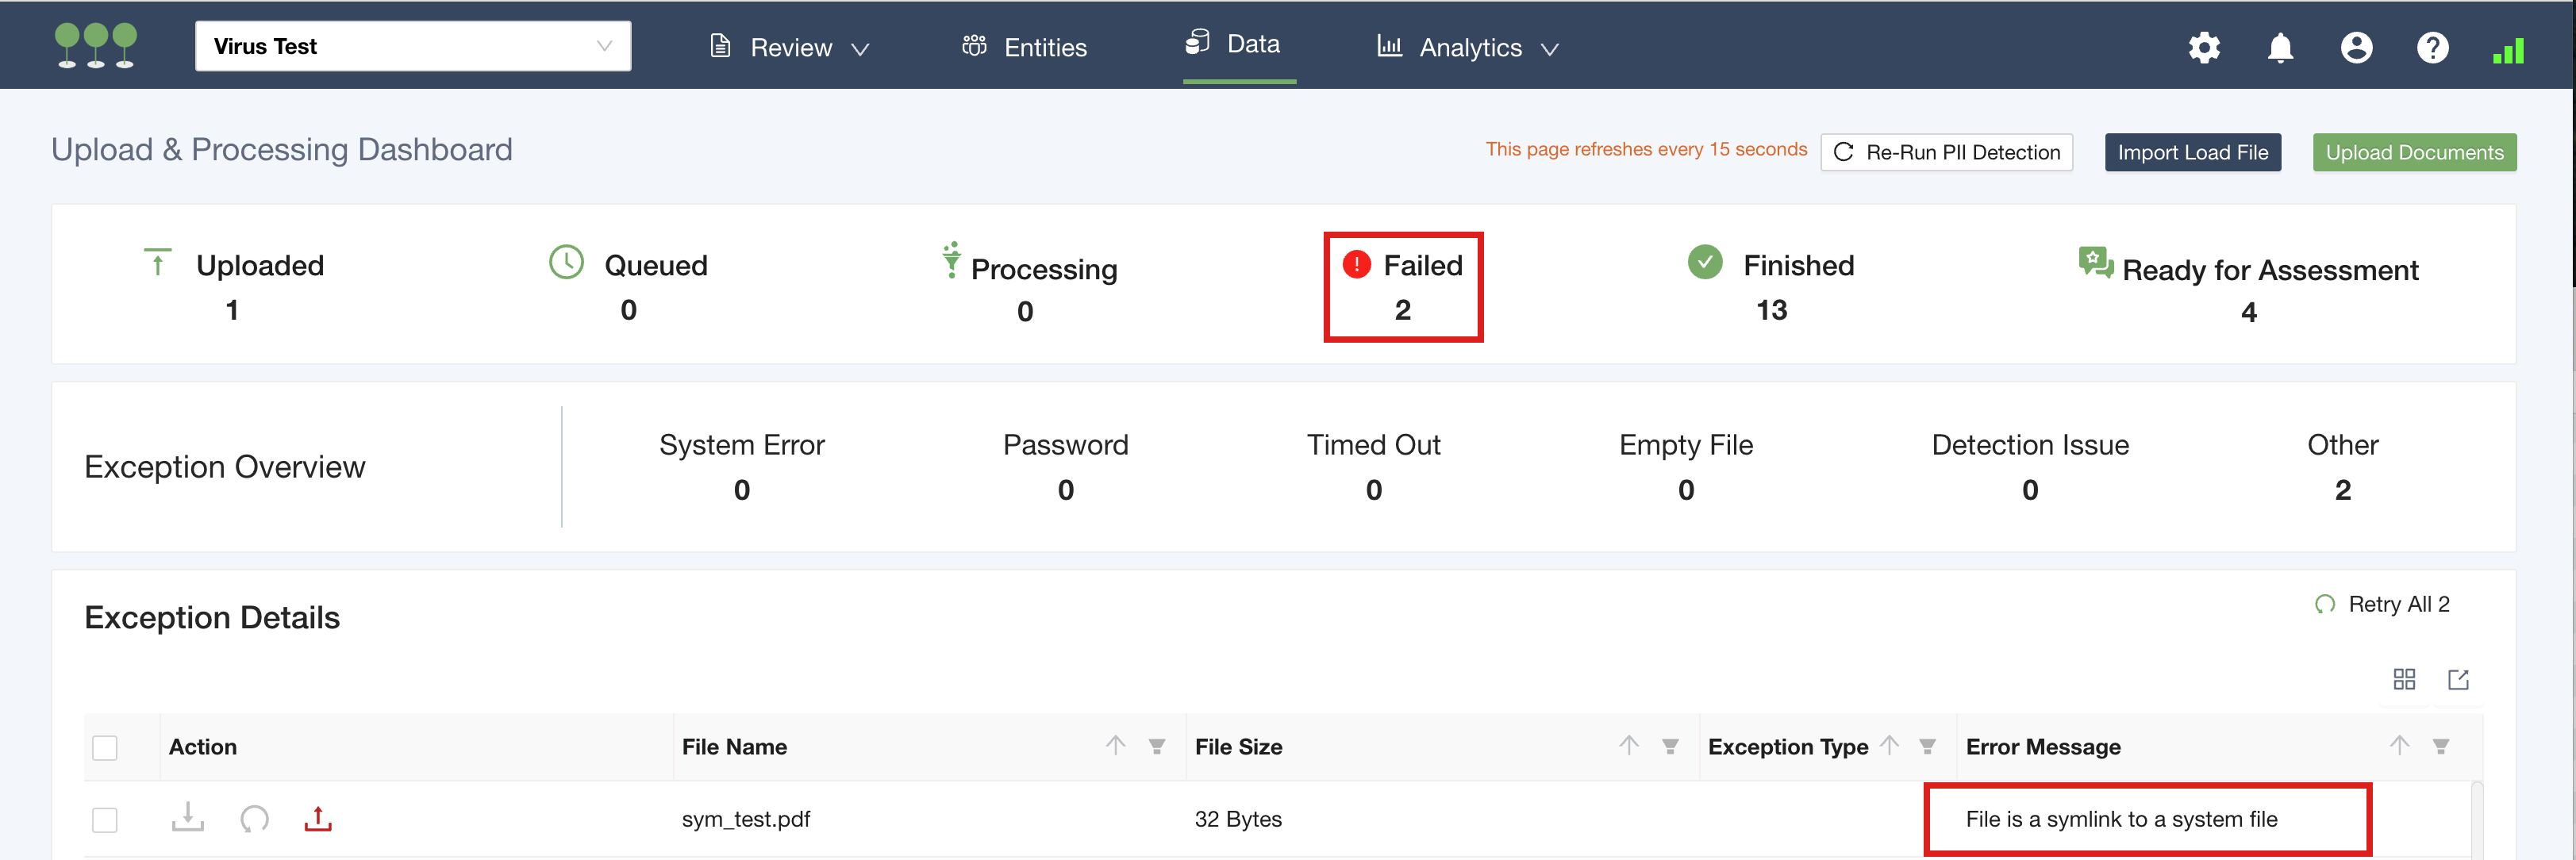Expand the Analytics menu

click(1468, 47)
